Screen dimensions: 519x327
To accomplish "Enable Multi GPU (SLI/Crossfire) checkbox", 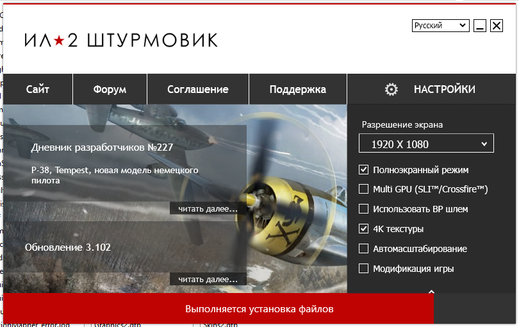I will tap(363, 189).
